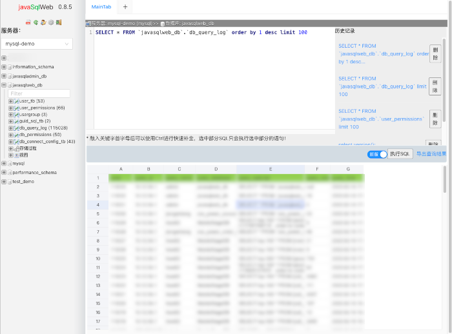
Task: Click the 执行SQL execute button
Action: [400, 154]
